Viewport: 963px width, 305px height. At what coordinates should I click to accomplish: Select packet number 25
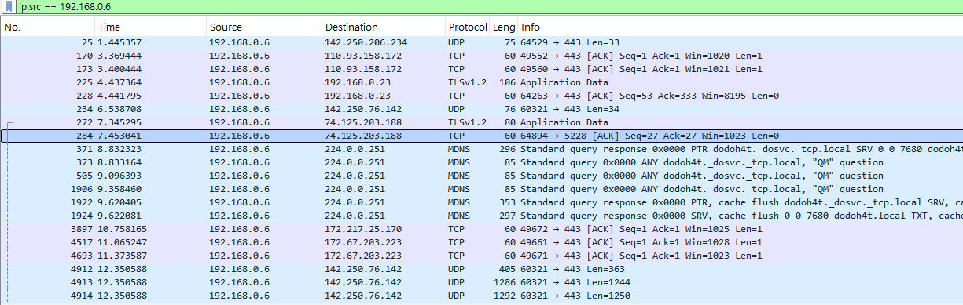pos(481,42)
